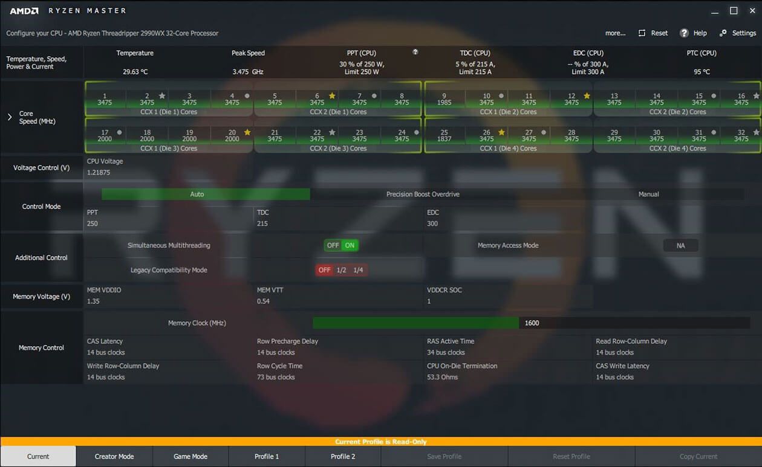This screenshot has height=467, width=762.
Task: Click the PPT info question mark icon
Action: click(x=415, y=52)
